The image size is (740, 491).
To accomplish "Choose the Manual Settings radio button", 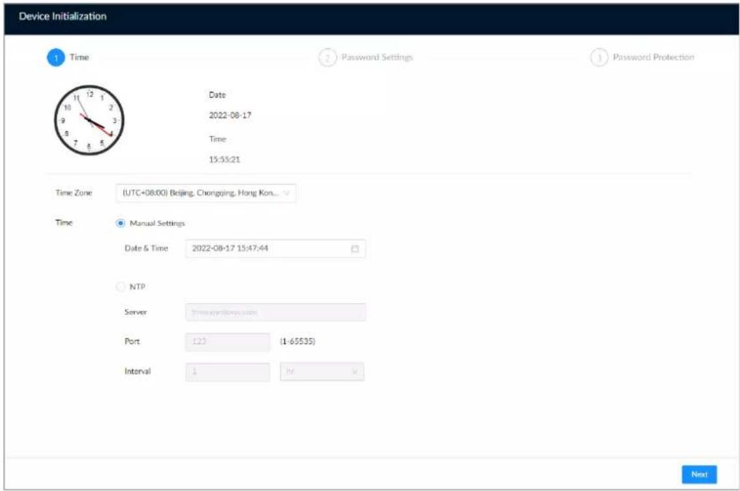I will coord(121,223).
